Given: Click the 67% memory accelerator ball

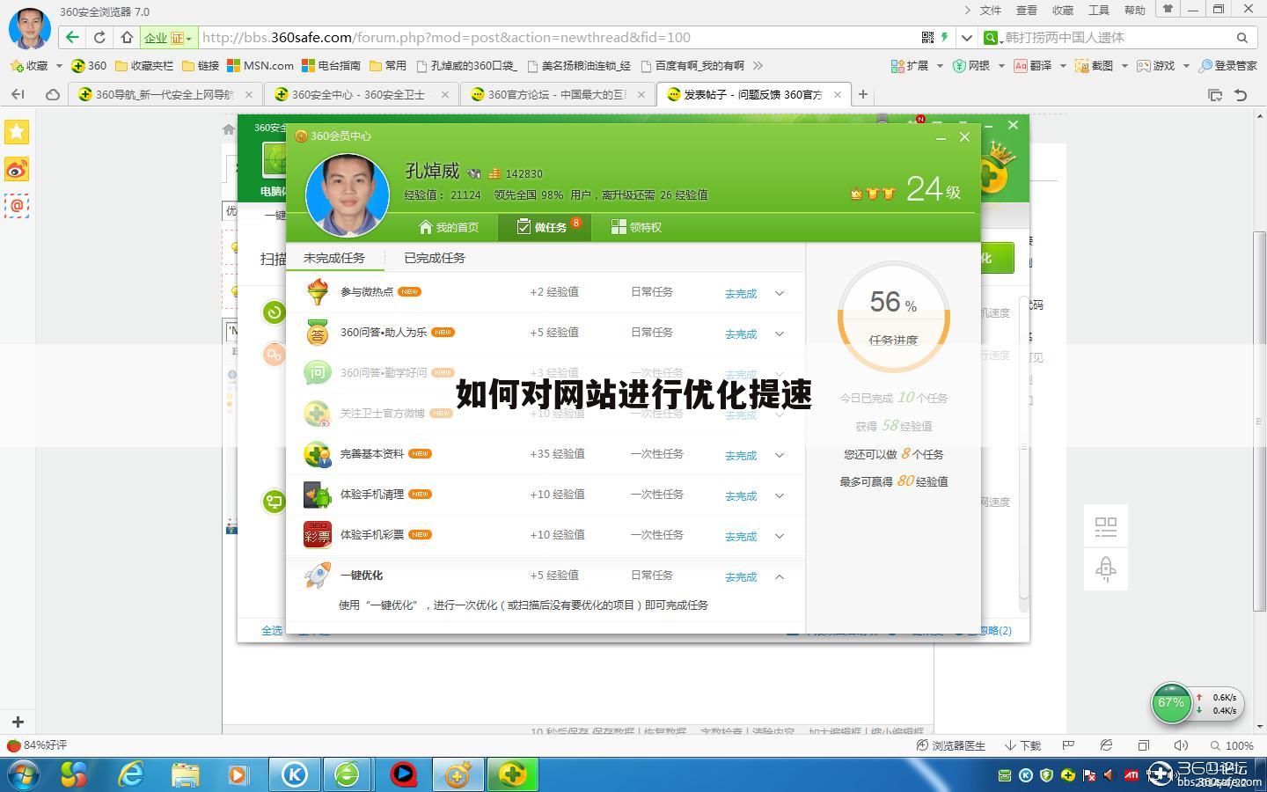Looking at the screenshot, I should (x=1171, y=703).
